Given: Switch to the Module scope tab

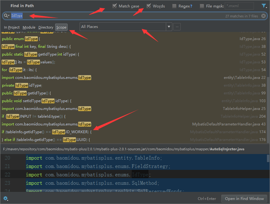Looking at the screenshot, I should tap(29, 27).
